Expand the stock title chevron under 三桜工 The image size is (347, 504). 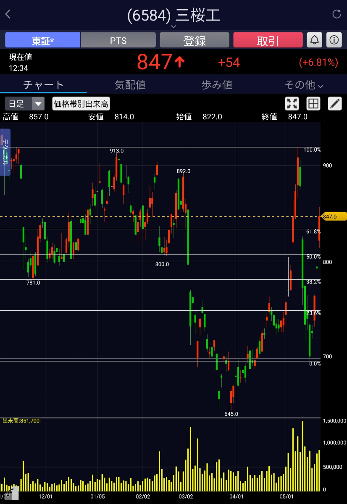(x=173, y=27)
